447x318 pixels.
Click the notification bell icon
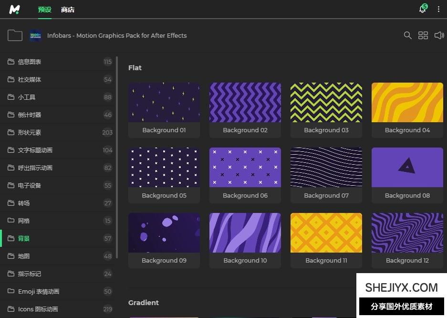[422, 10]
